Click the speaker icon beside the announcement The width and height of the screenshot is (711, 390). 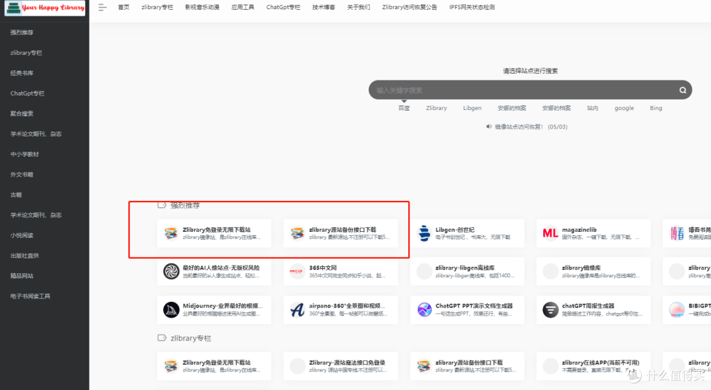tap(488, 126)
